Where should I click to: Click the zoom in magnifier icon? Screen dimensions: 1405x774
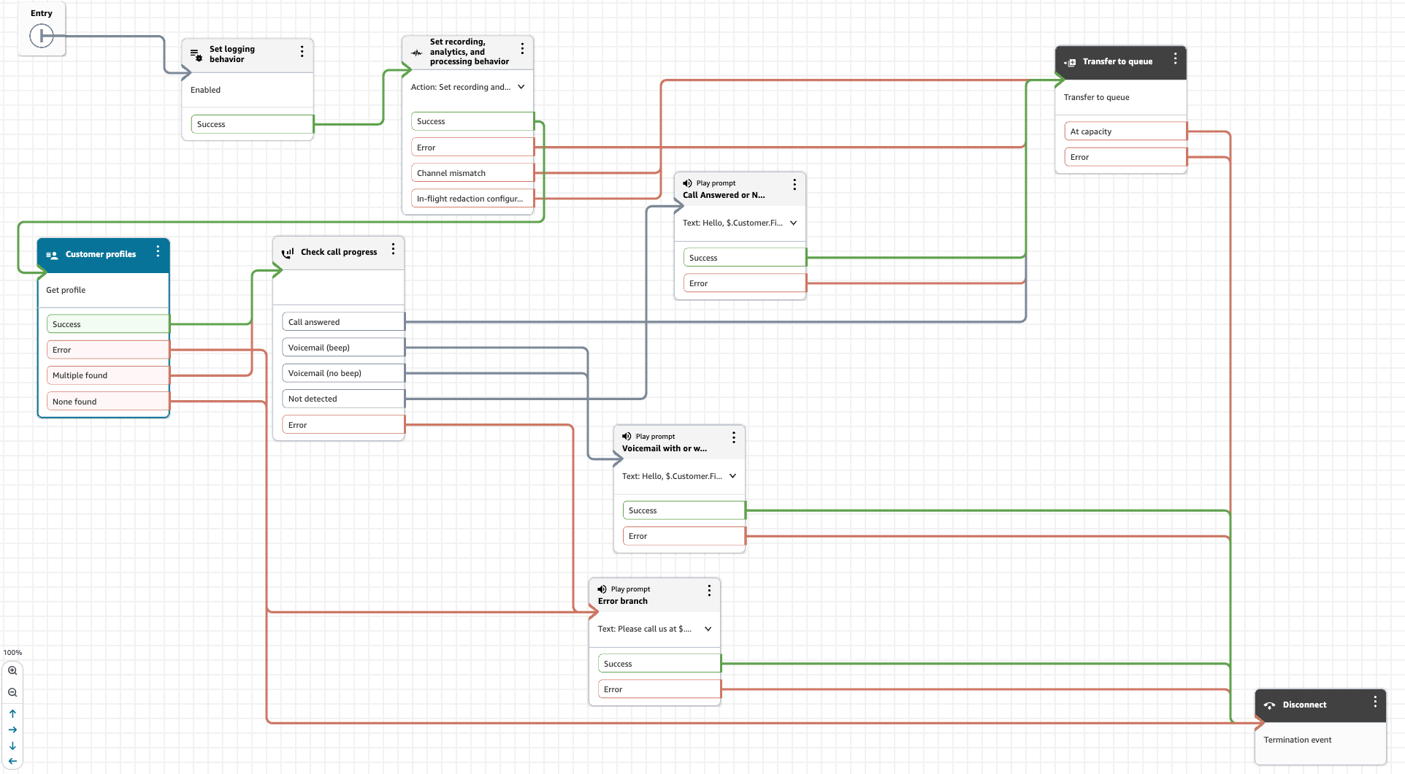point(12,670)
